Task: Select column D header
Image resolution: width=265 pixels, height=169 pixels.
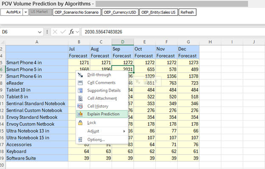Action: pos(123,42)
